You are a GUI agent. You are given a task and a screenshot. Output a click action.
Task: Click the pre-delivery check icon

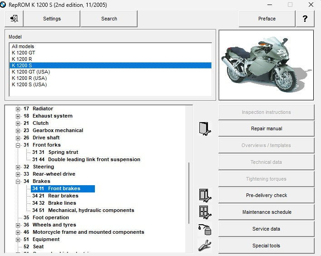coord(205,195)
